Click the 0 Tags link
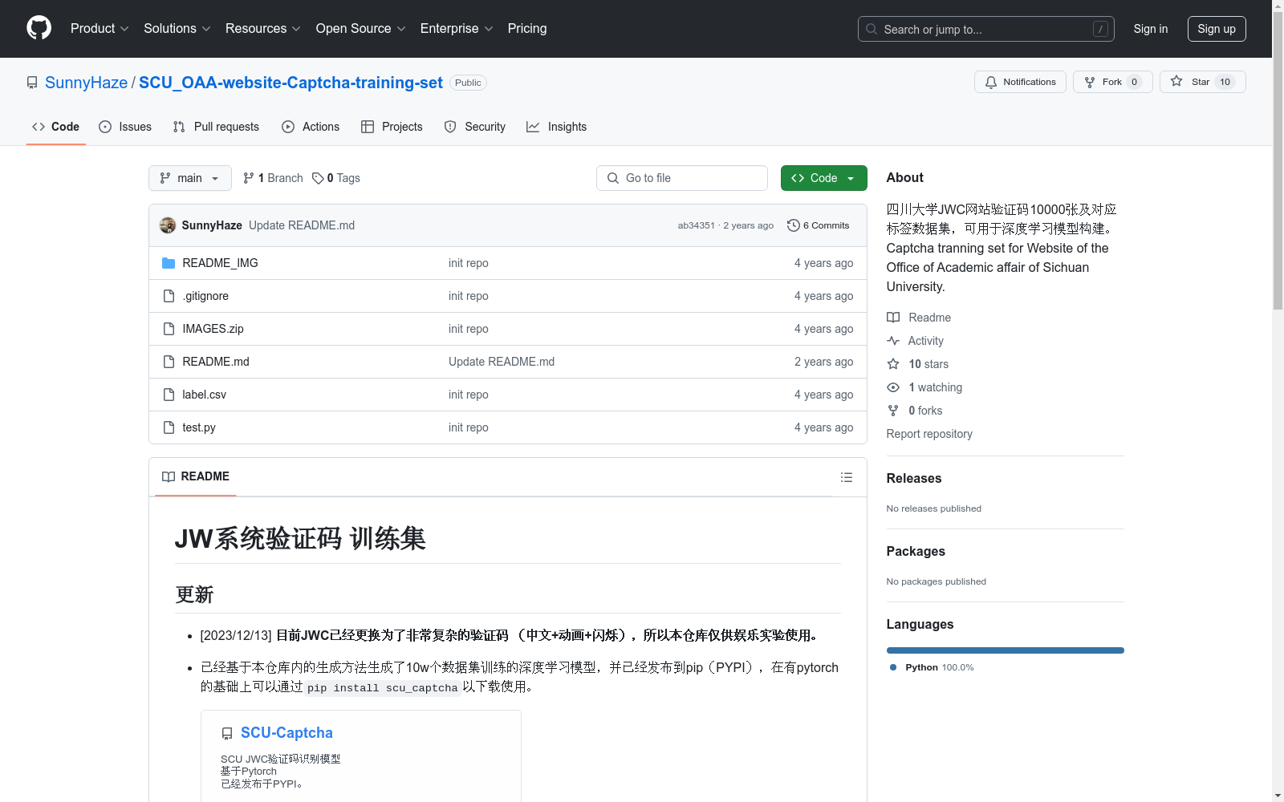 [336, 178]
